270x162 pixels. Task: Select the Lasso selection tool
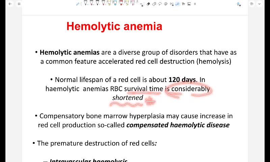160,4
